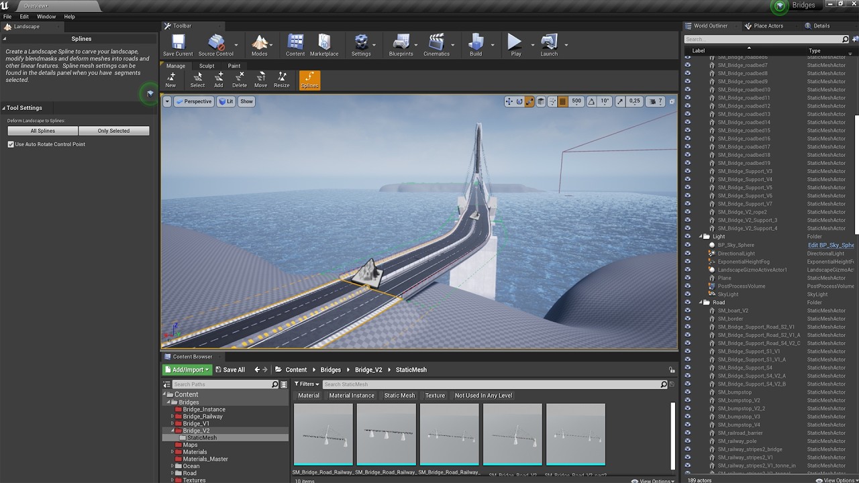
Task: Click the Only Selected button
Action: [114, 131]
